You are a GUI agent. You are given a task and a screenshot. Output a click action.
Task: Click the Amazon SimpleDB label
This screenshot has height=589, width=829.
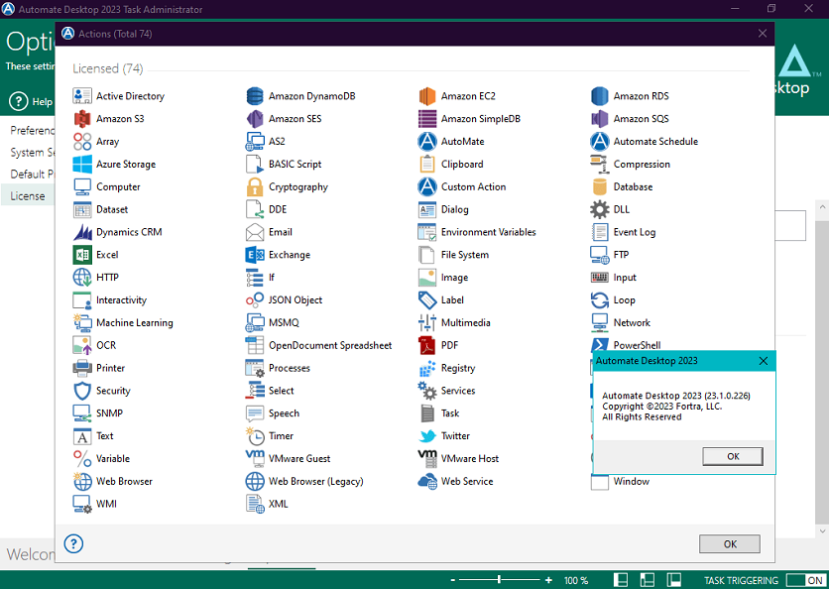pyautogui.click(x=481, y=118)
